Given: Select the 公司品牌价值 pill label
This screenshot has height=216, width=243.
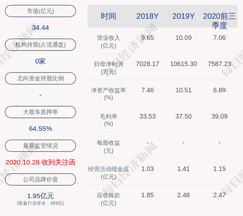Looking at the screenshot, I should (x=40, y=179).
